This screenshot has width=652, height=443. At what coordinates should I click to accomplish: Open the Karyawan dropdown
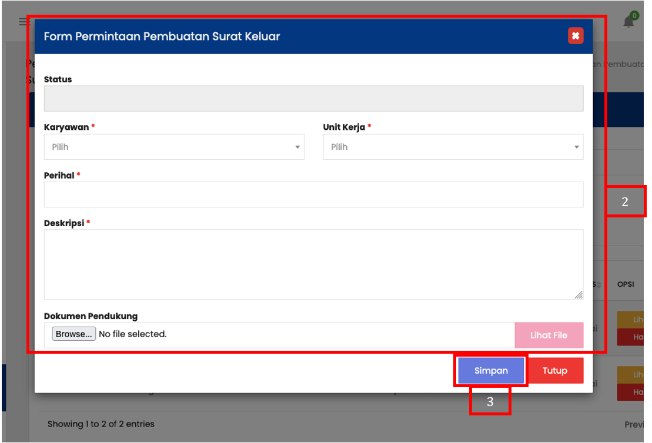click(x=174, y=147)
